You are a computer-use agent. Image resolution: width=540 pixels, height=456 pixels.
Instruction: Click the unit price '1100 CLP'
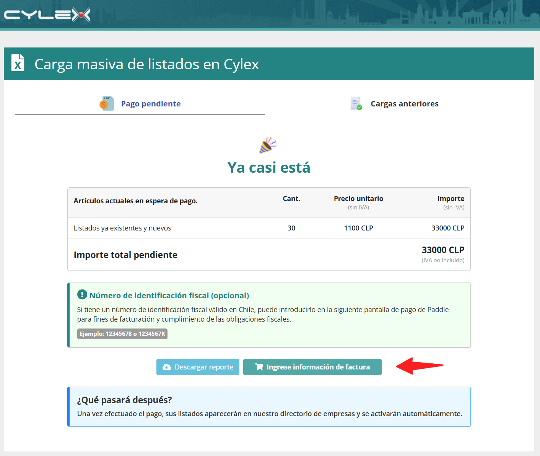tap(359, 228)
